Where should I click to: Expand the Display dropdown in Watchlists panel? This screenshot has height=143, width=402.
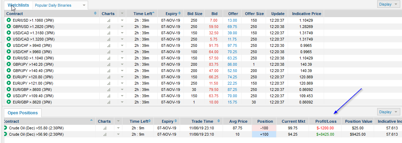(388, 4)
